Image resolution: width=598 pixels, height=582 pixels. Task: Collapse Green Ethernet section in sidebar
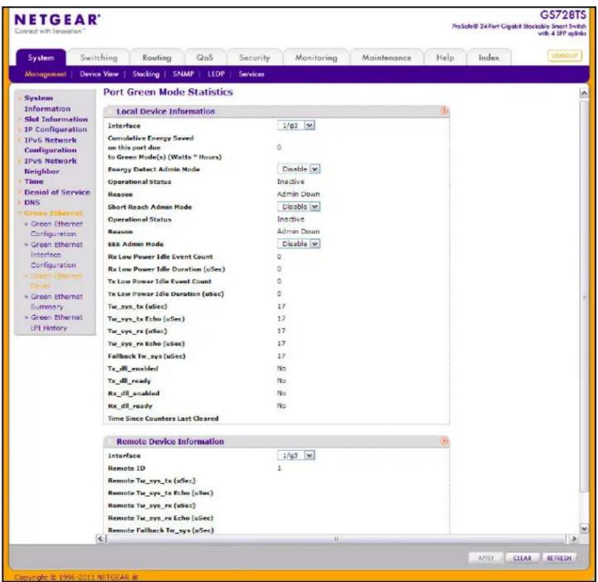tap(53, 213)
